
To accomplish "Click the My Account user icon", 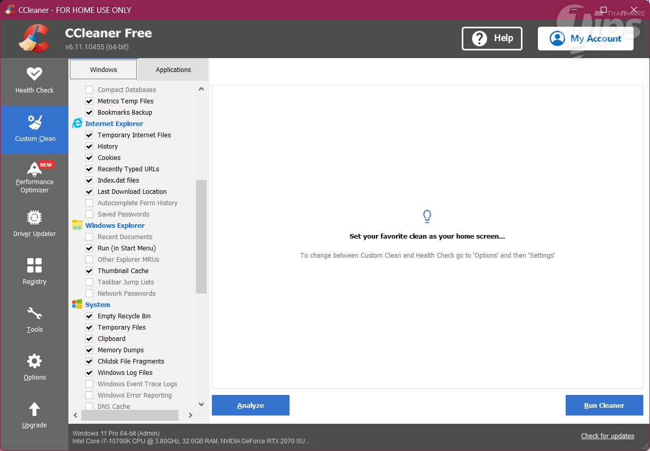I will pyautogui.click(x=557, y=39).
